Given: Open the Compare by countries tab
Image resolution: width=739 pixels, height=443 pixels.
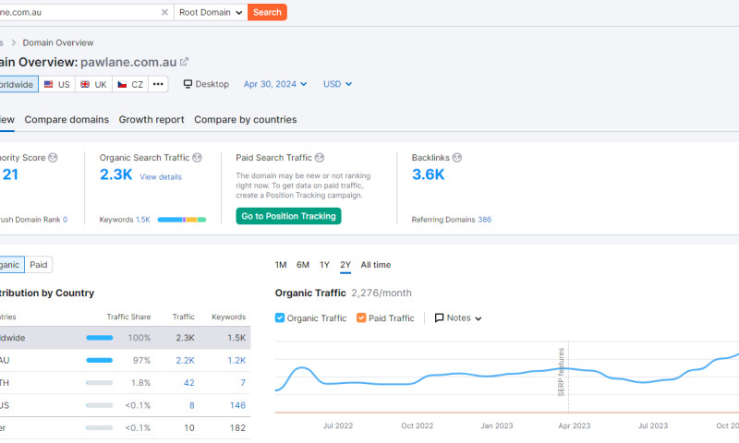Looking at the screenshot, I should (x=245, y=120).
